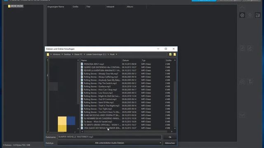Click the file list scroll-down arrow
Screen dimensions: 264x148
point(175,129)
